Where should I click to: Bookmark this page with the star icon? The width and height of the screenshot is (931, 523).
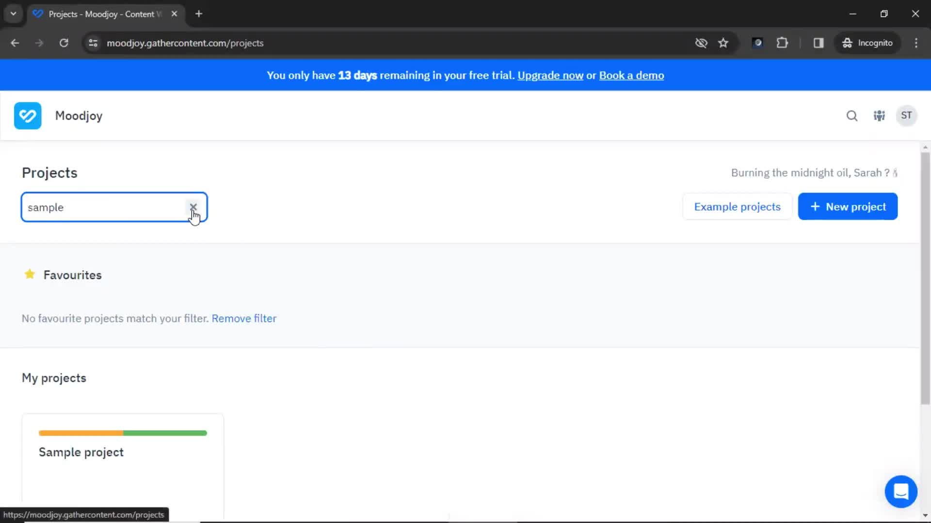click(x=723, y=43)
